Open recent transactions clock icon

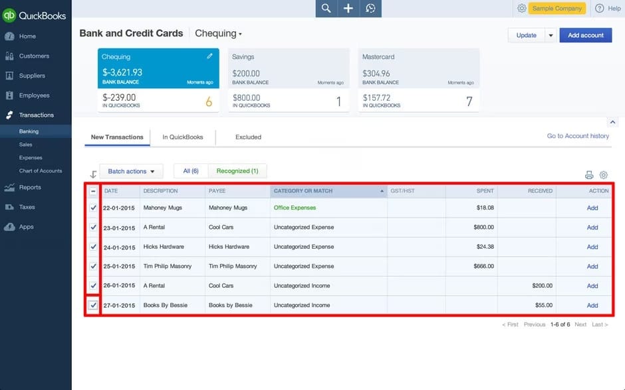(x=370, y=8)
